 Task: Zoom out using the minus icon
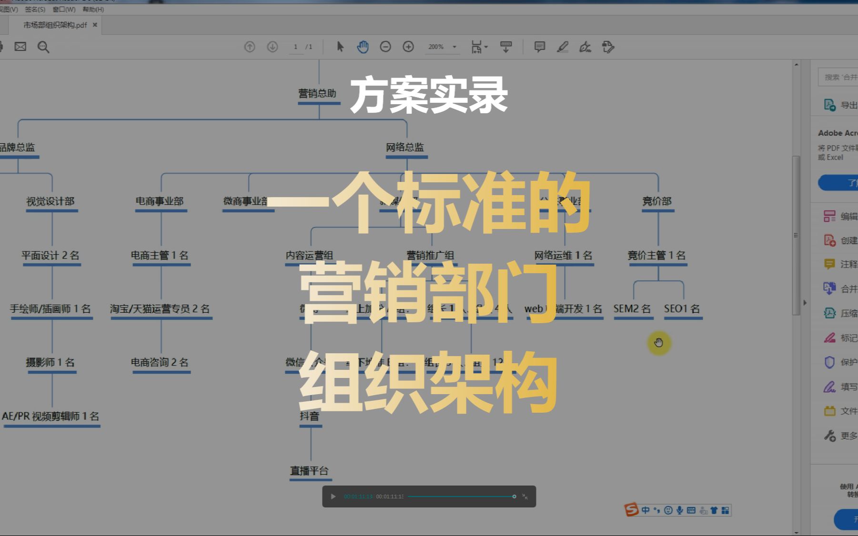(x=385, y=47)
